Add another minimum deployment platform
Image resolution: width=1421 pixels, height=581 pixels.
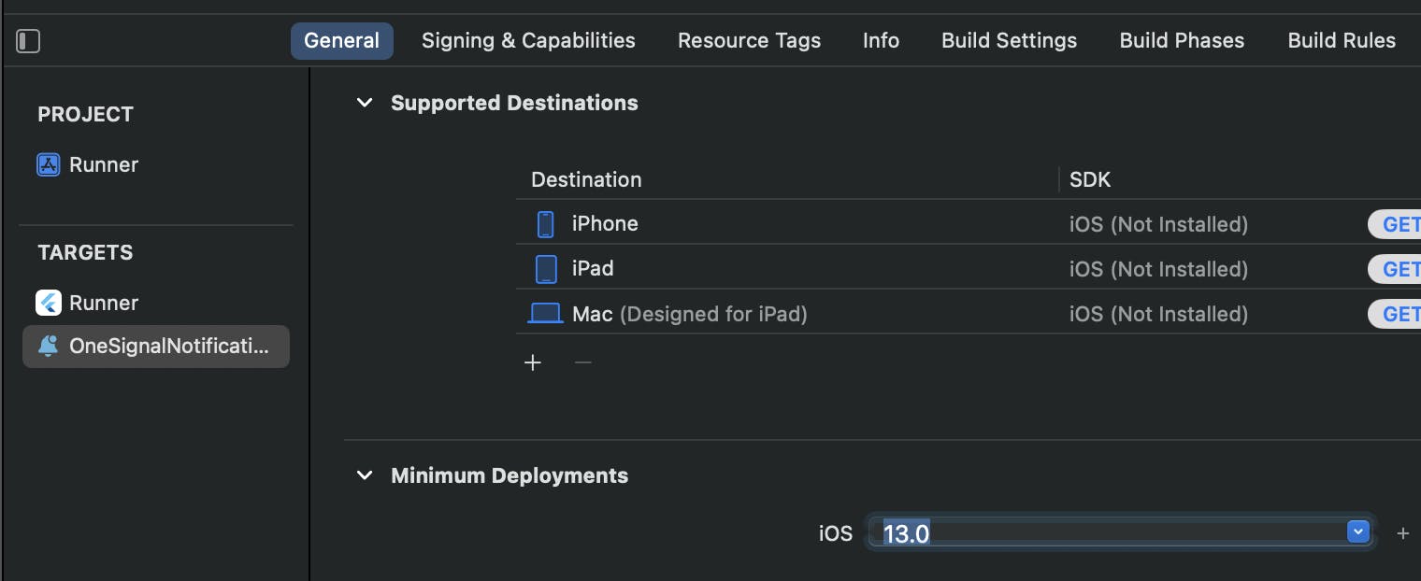pyautogui.click(x=1402, y=533)
